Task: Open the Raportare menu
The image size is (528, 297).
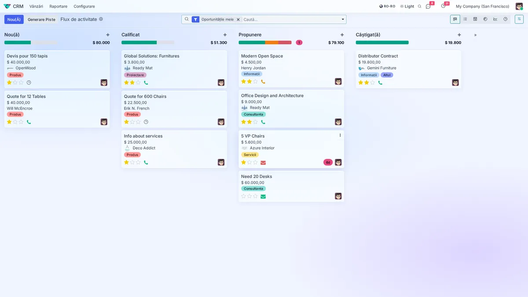Action: point(59,6)
